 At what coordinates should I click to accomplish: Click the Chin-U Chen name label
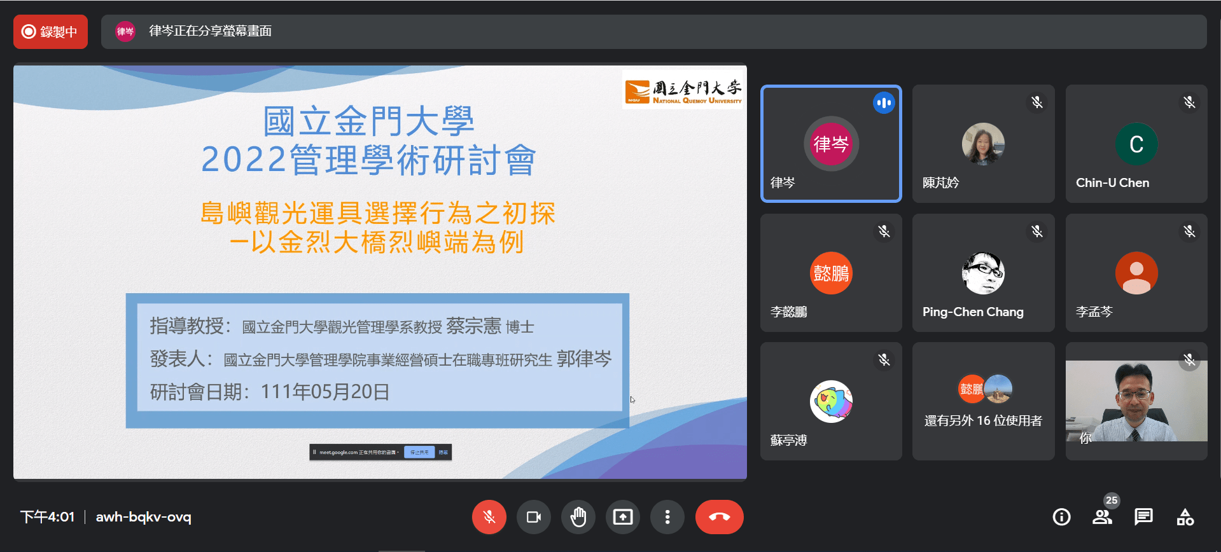pyautogui.click(x=1113, y=183)
